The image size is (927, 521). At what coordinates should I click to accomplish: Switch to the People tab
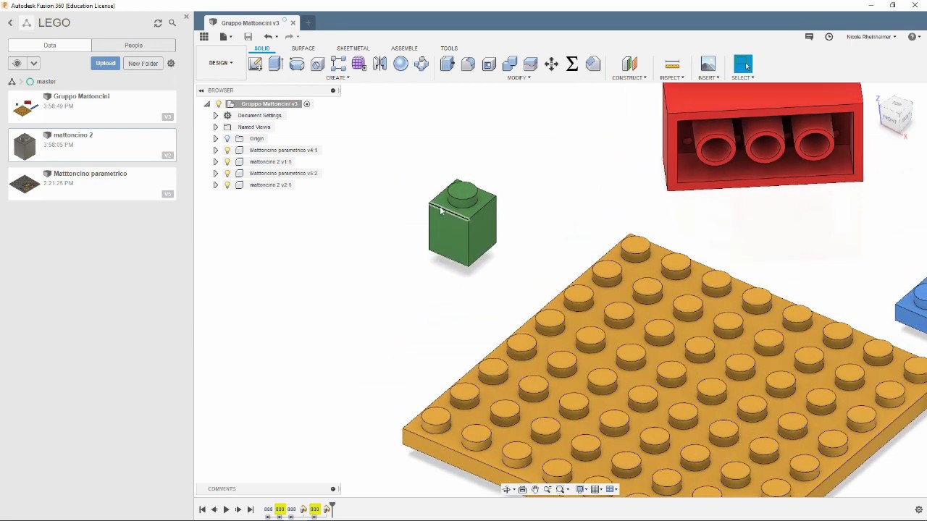coord(133,46)
